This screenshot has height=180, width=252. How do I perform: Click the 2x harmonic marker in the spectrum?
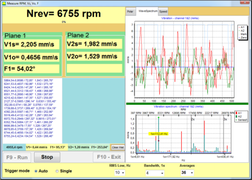(193, 119)
